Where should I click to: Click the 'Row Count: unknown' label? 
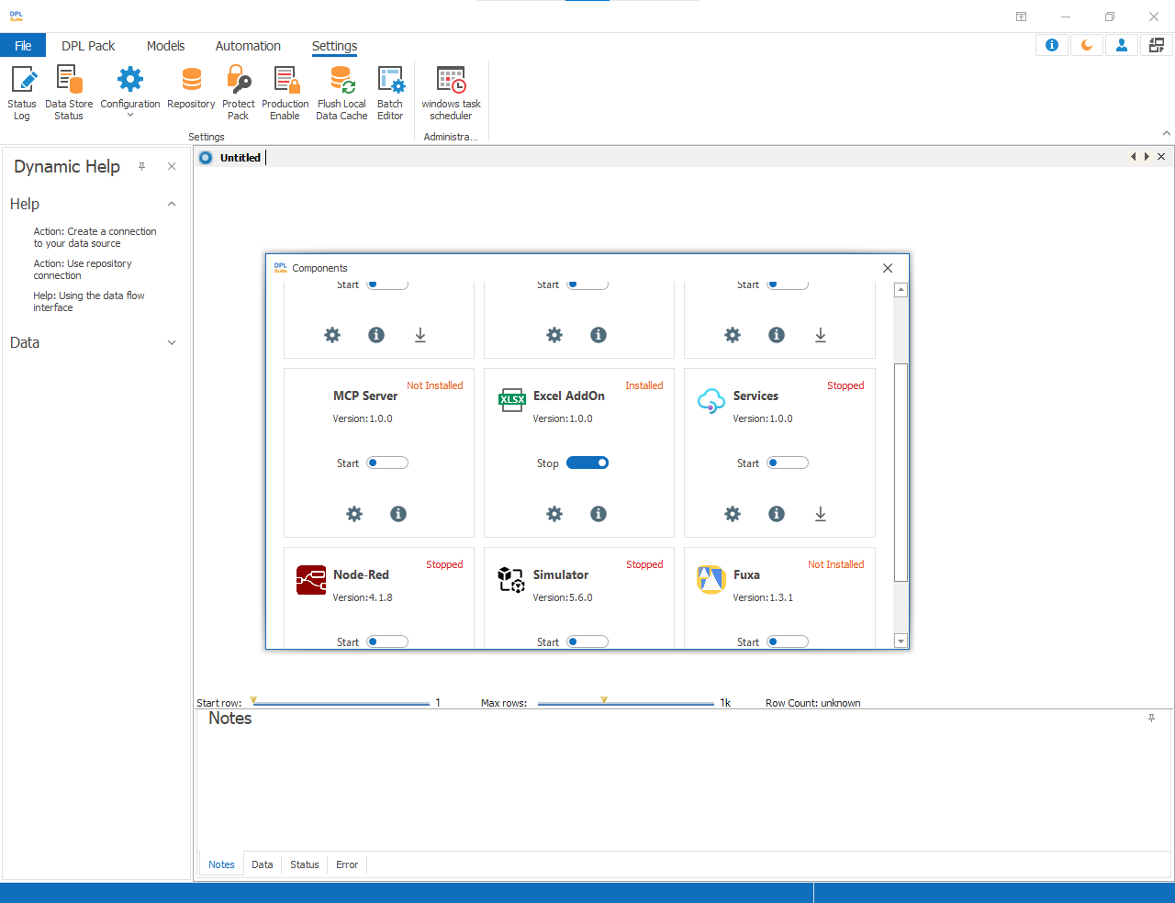(813, 704)
